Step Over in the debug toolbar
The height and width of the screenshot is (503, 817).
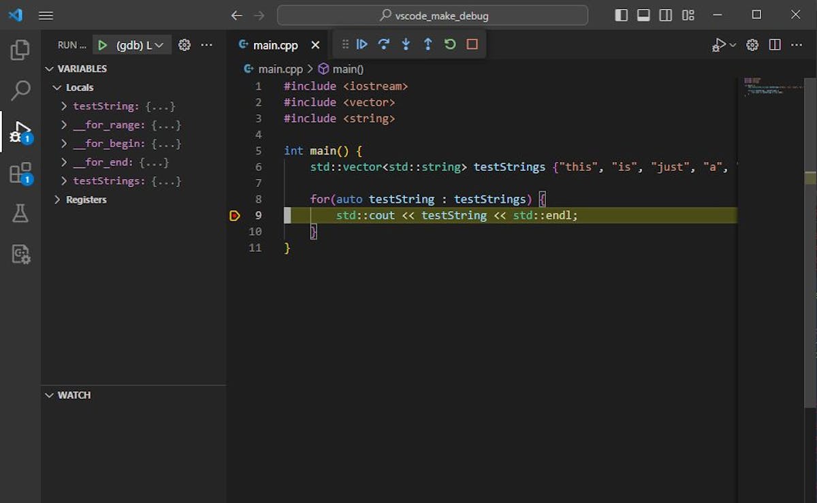[384, 44]
